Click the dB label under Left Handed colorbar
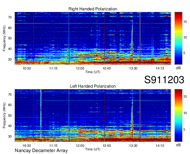 pyautogui.click(x=178, y=145)
